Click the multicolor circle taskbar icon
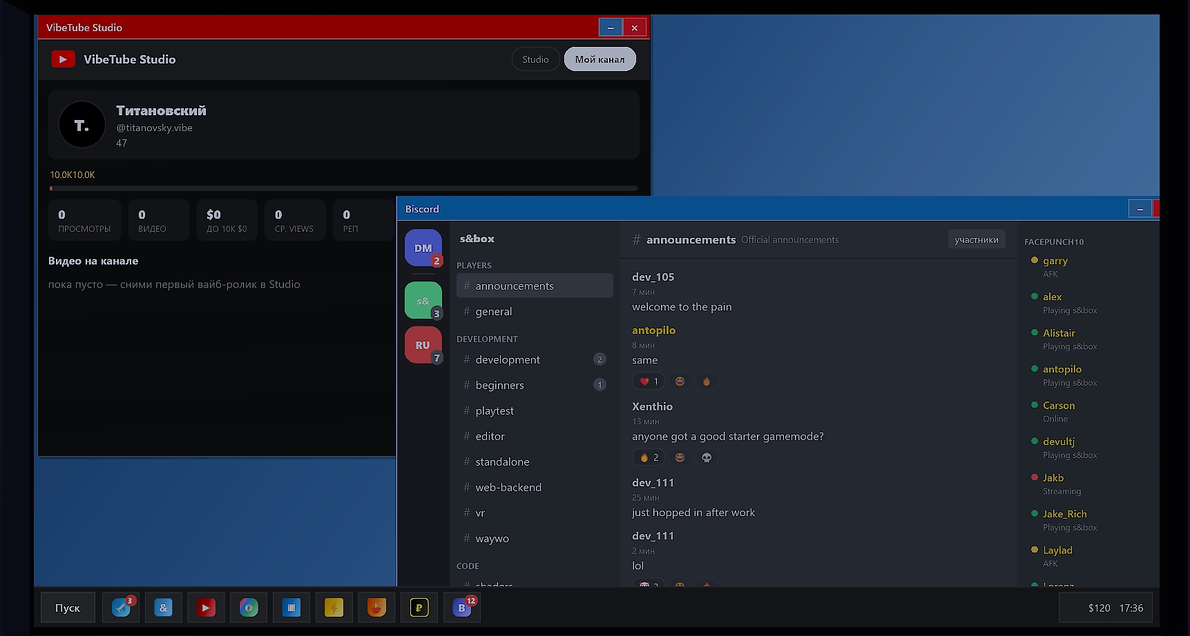The height and width of the screenshot is (636, 1190). pyautogui.click(x=249, y=608)
